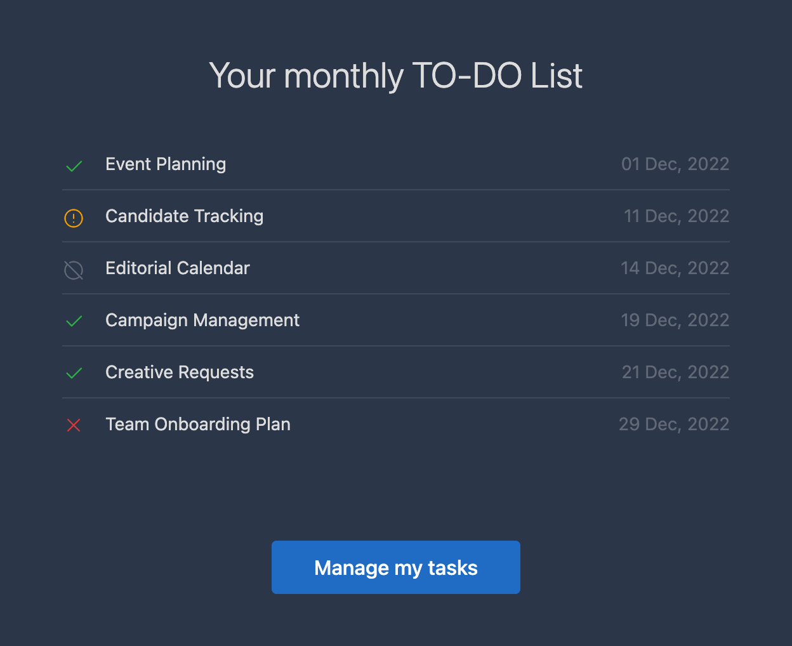Click the 14 Dec, 2022 date
The width and height of the screenshot is (792, 646).
click(675, 268)
